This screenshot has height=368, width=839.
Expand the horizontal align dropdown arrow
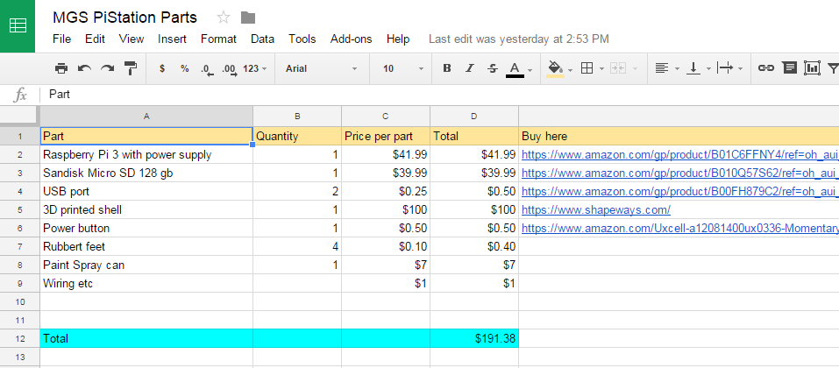677,69
